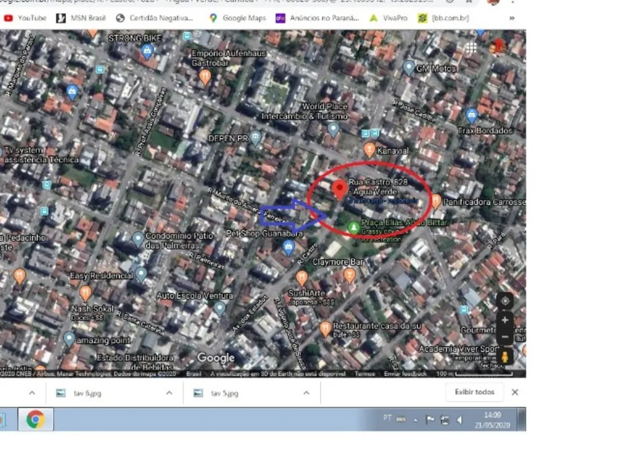
Task: Select the Claymore Bar marker
Action: 349,275
